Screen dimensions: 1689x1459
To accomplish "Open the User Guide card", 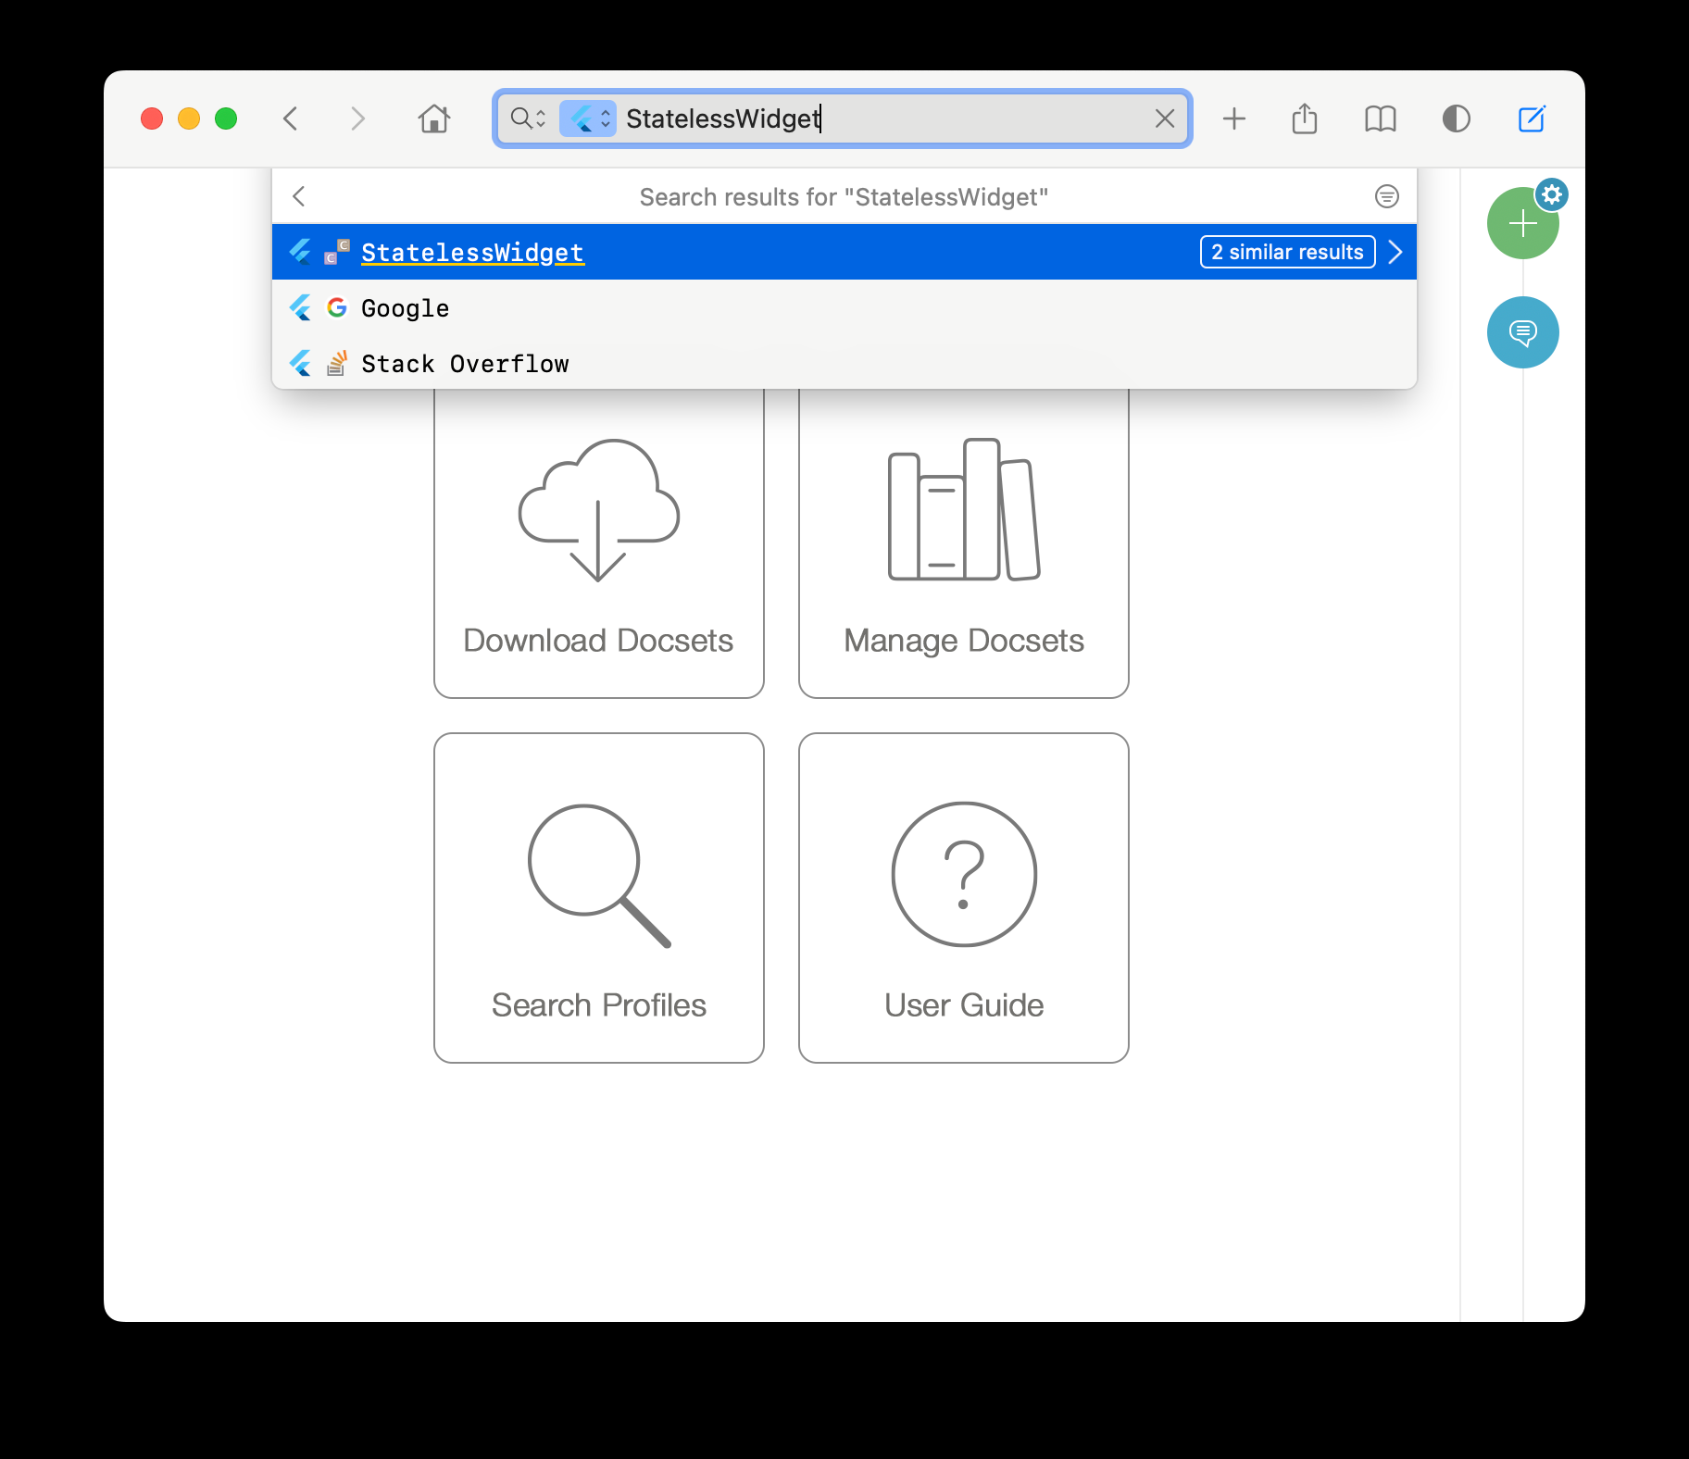I will (964, 898).
